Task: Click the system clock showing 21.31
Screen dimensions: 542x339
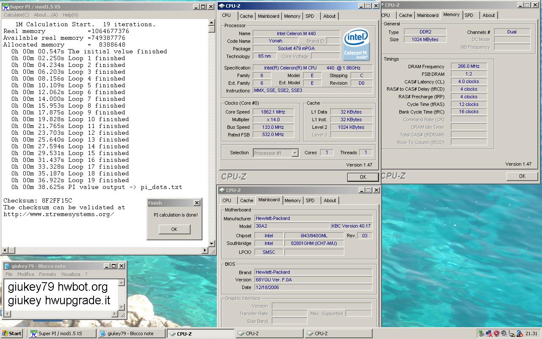Action: (x=531, y=333)
